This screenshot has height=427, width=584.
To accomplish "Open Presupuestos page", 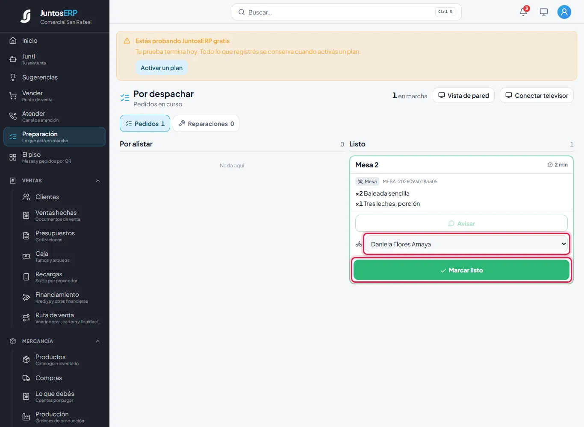I will tap(62, 236).
